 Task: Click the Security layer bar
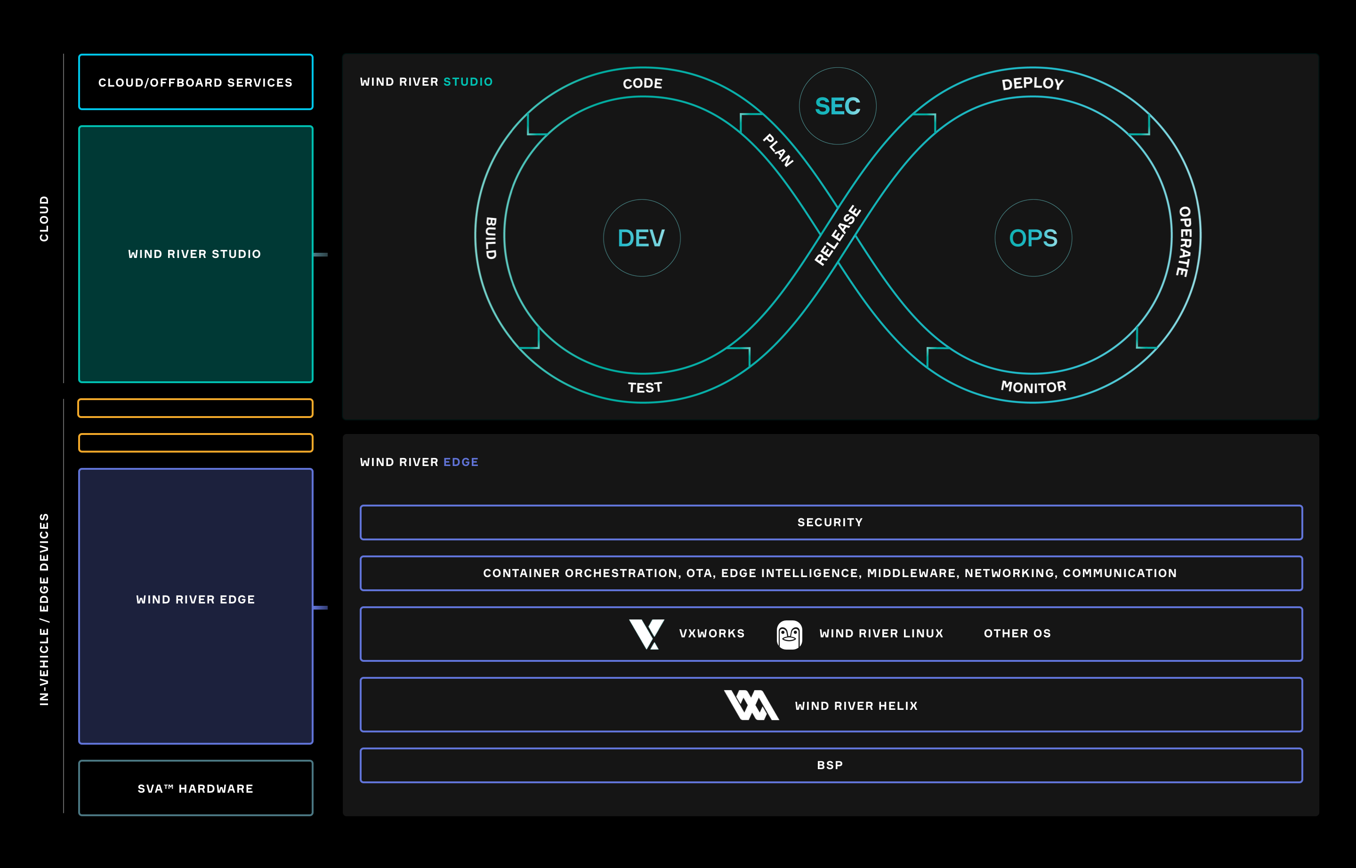point(831,522)
